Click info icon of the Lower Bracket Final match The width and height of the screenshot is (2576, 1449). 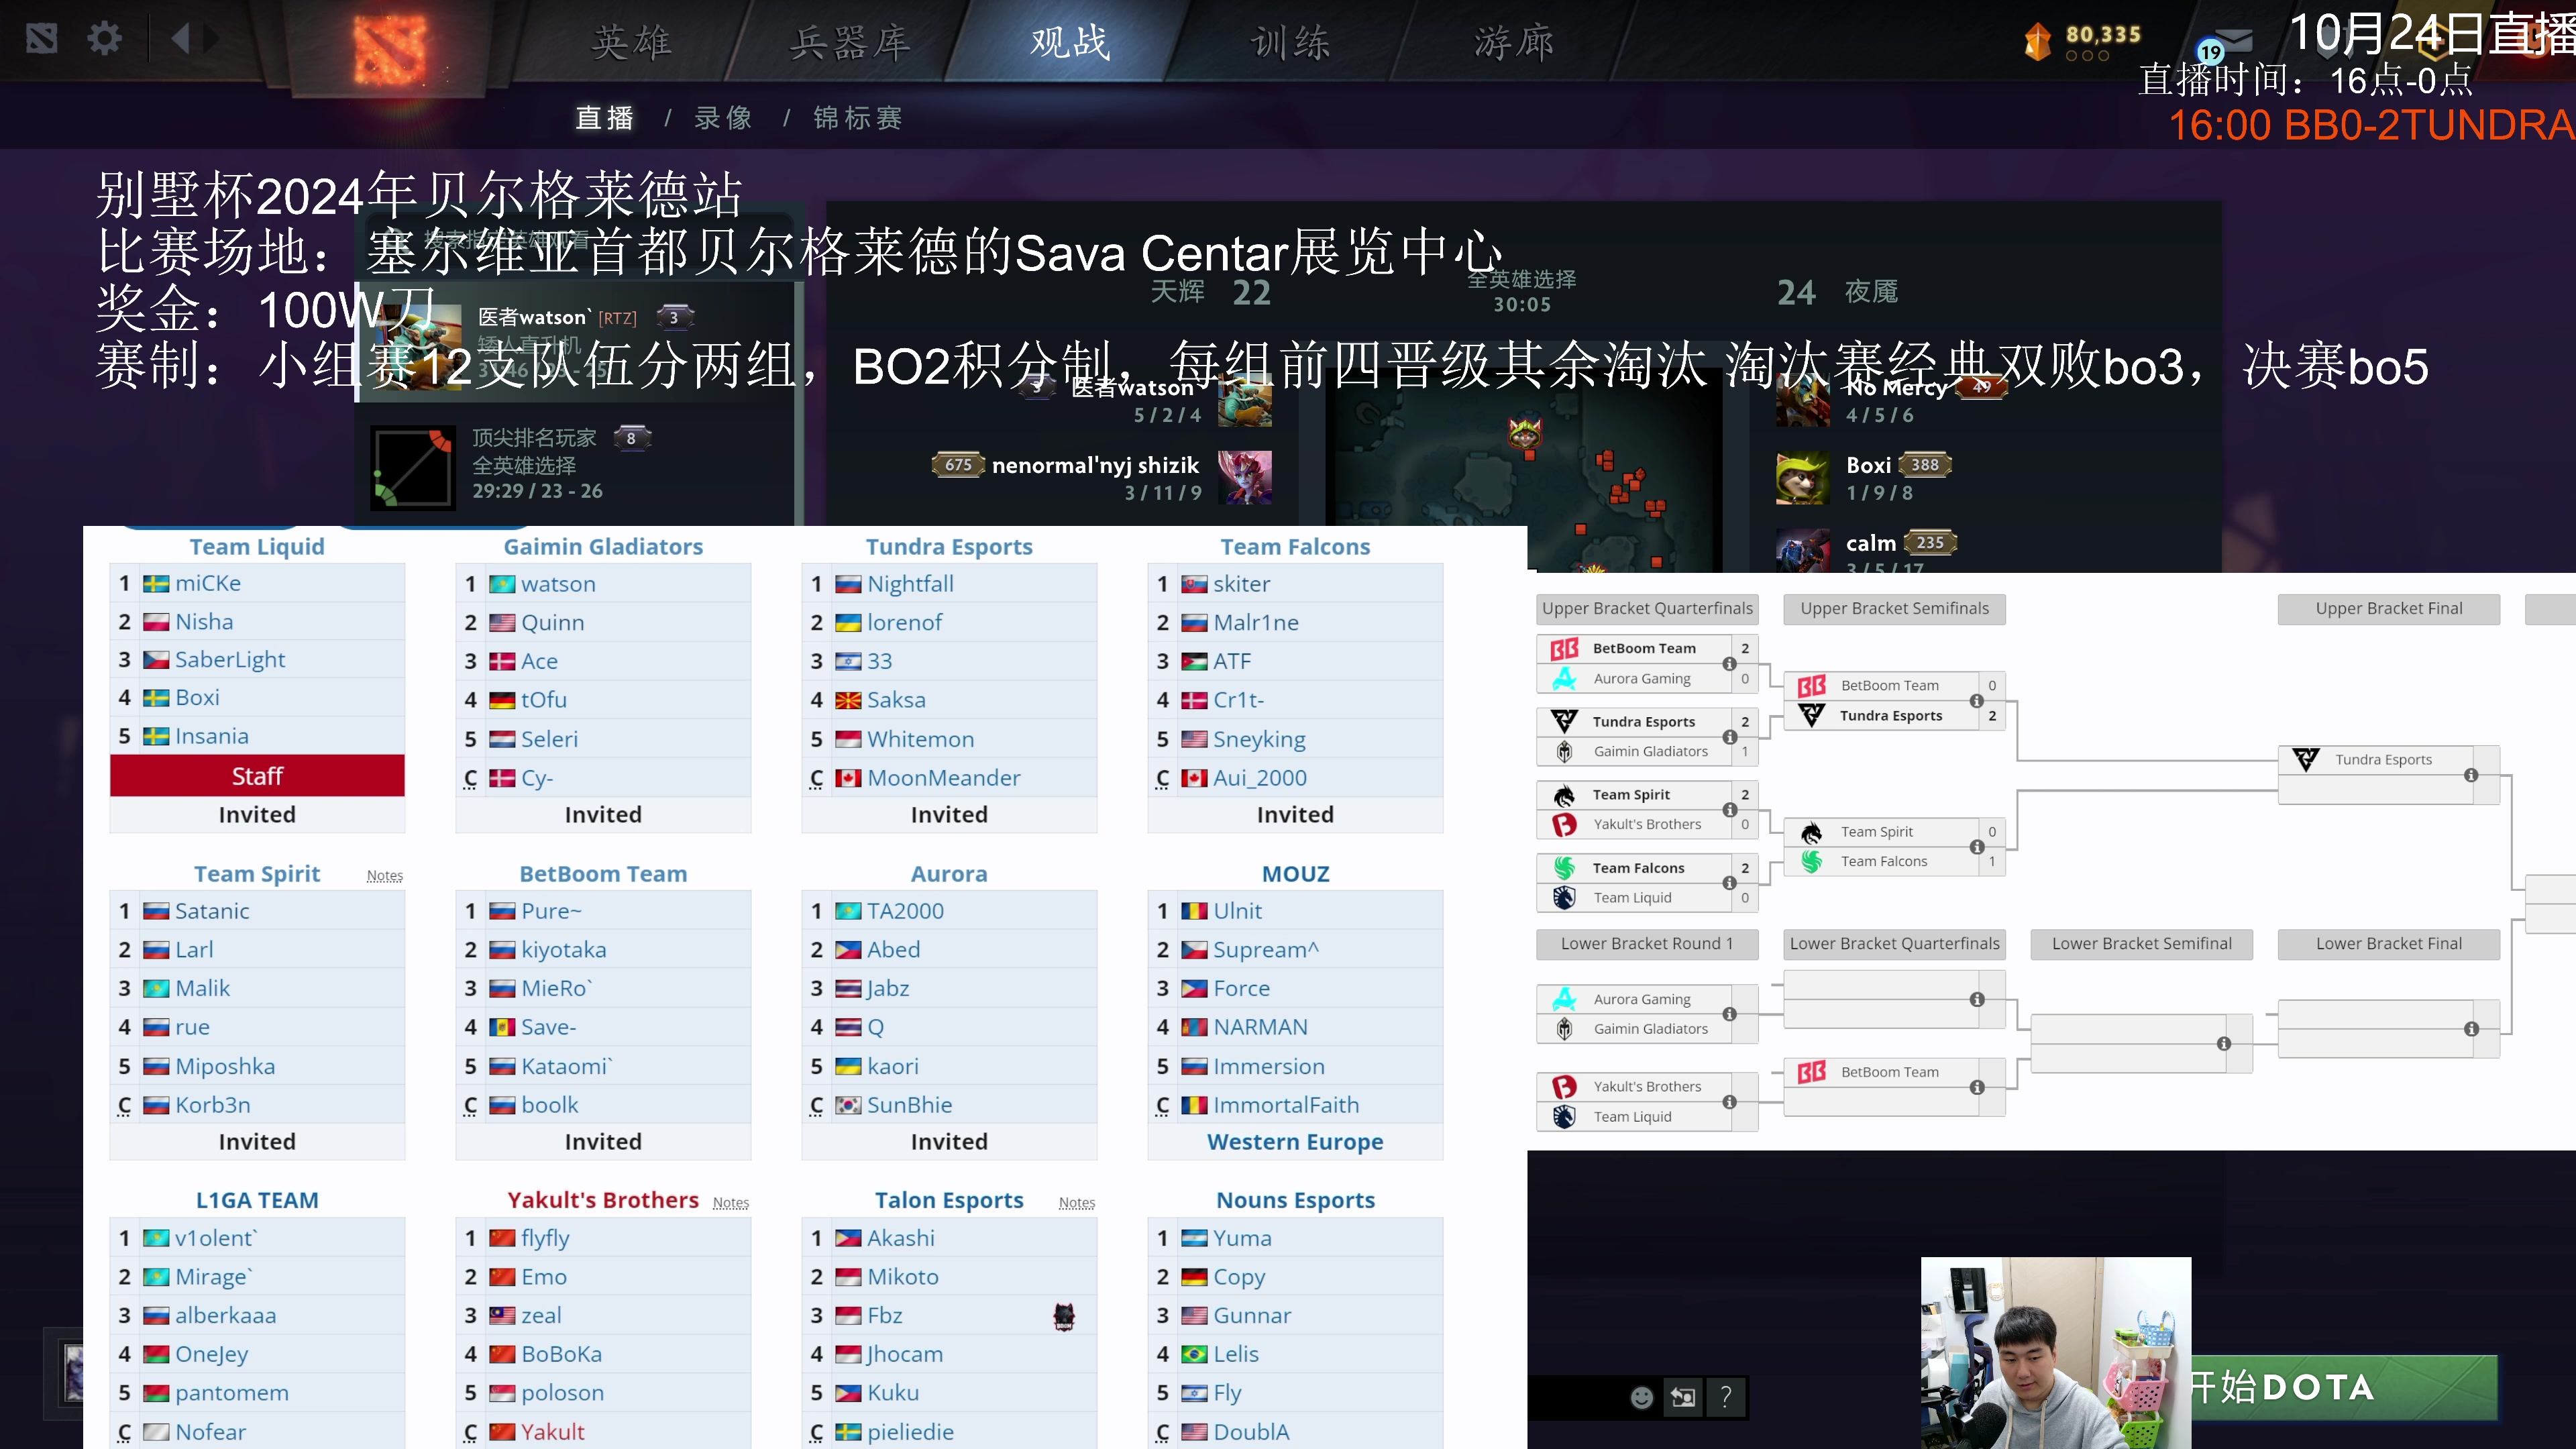click(2471, 1029)
